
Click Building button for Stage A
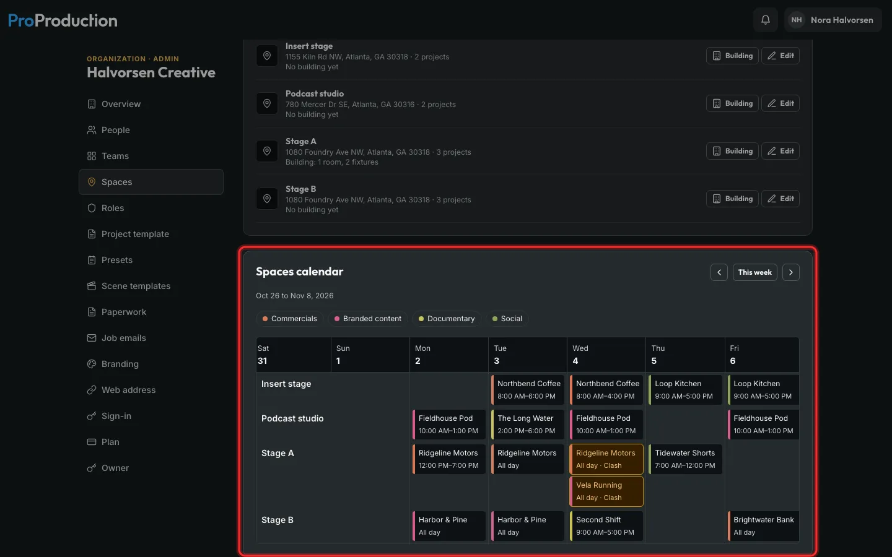[732, 151]
